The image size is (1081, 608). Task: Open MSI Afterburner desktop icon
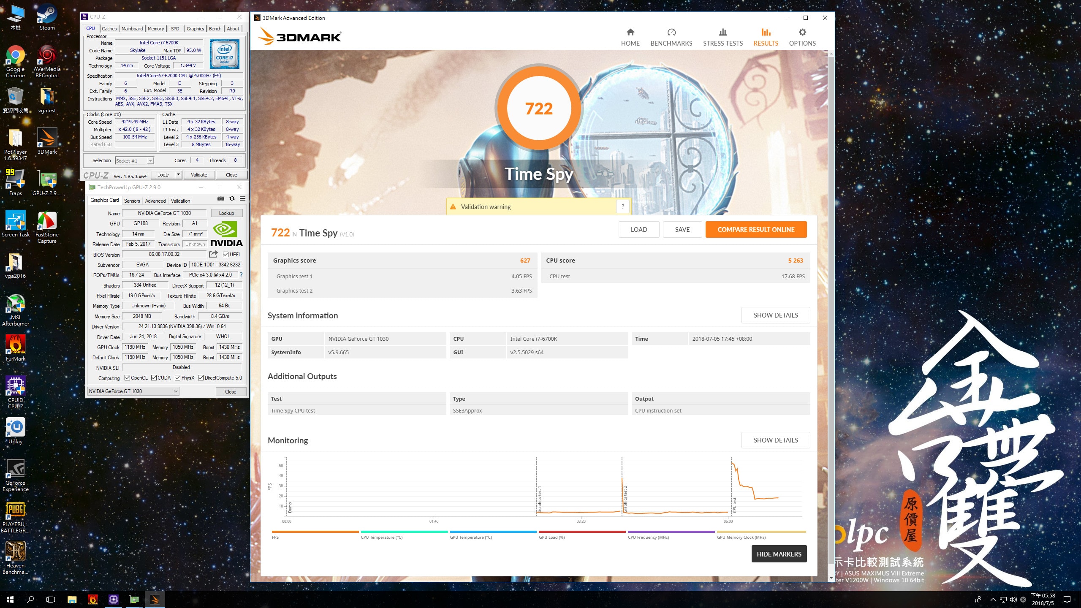15,310
